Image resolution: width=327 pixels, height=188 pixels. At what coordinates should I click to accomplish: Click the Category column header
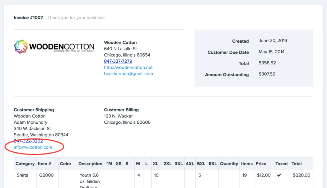click(x=25, y=164)
